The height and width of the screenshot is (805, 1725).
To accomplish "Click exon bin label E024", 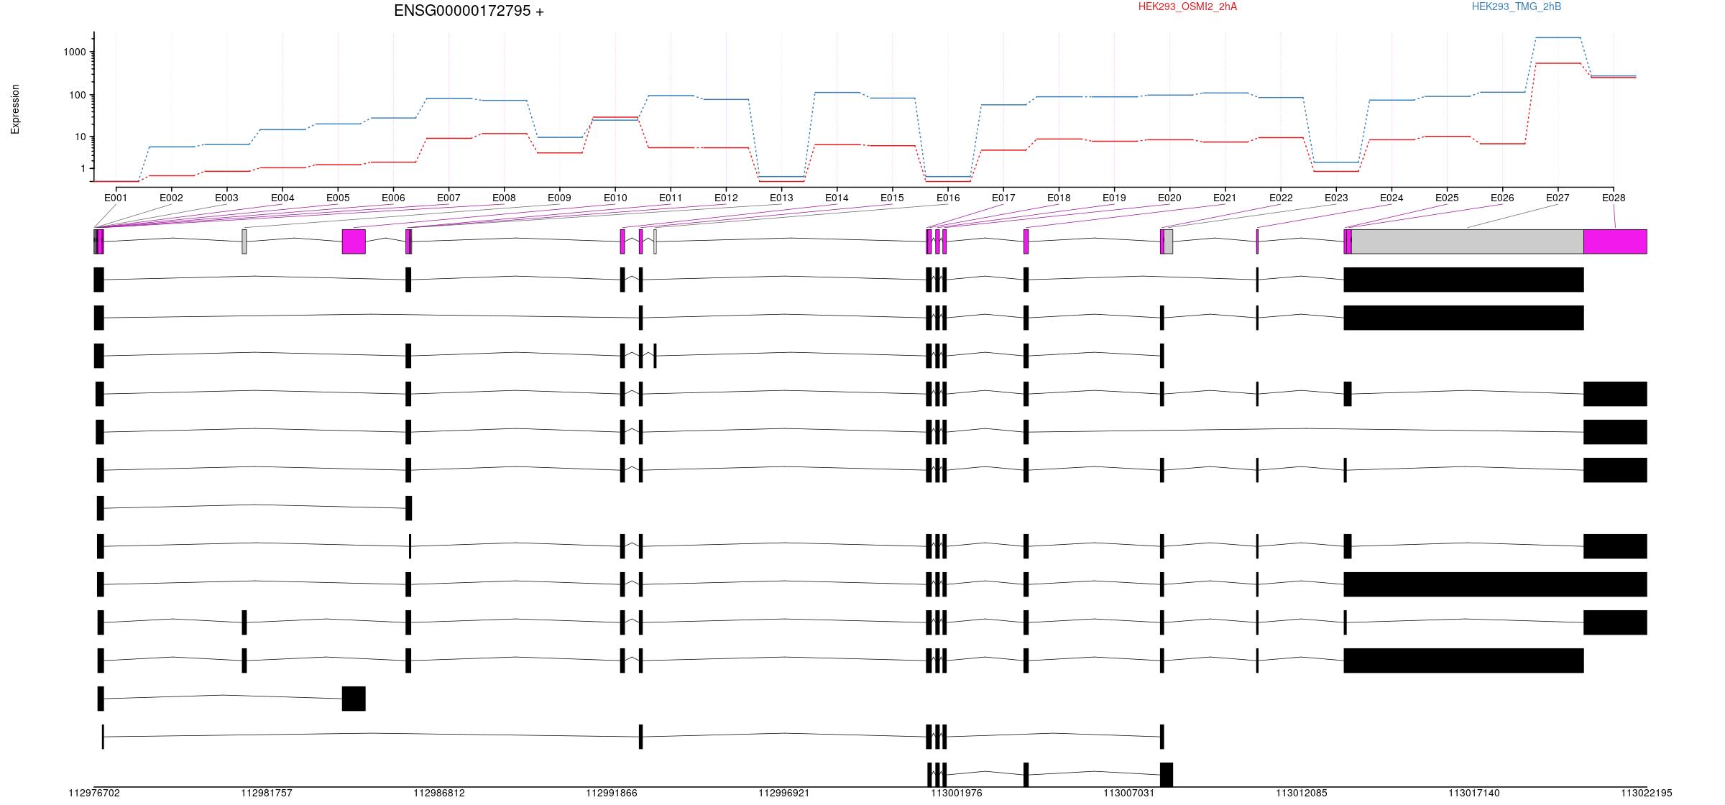I will click(1391, 198).
